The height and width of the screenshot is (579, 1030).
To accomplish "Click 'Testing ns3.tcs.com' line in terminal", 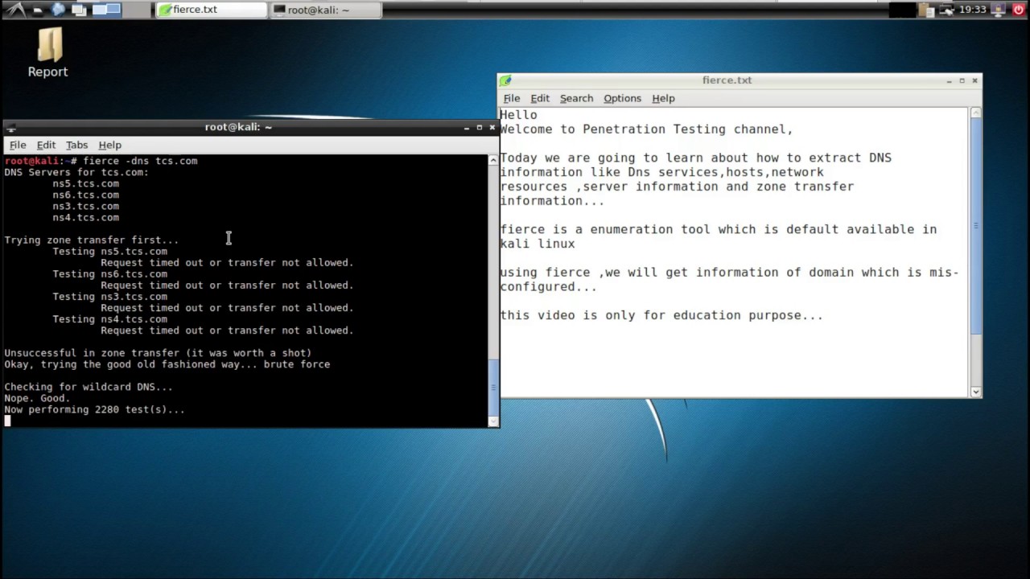I will point(110,296).
